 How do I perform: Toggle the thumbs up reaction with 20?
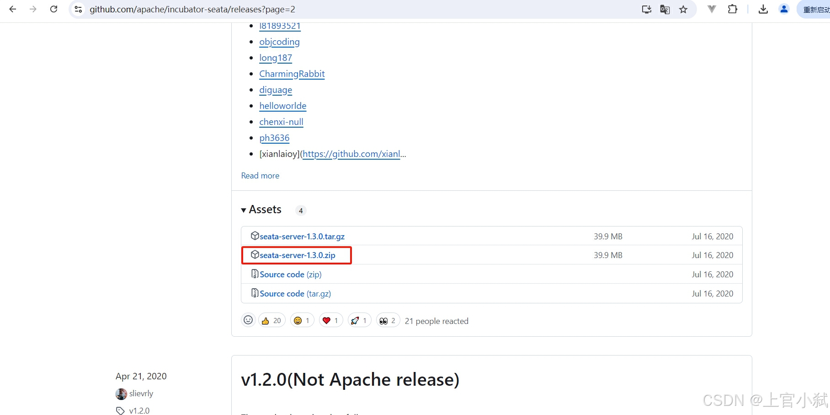pos(272,320)
